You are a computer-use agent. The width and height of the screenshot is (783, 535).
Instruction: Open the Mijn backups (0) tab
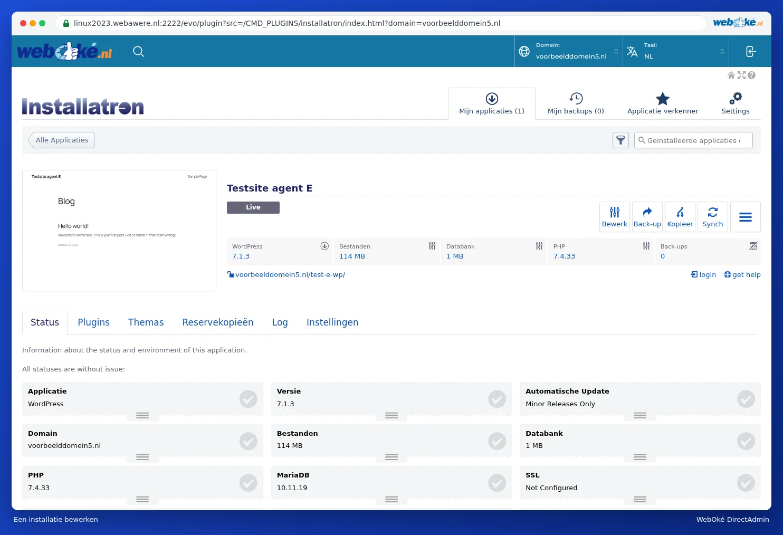576,103
